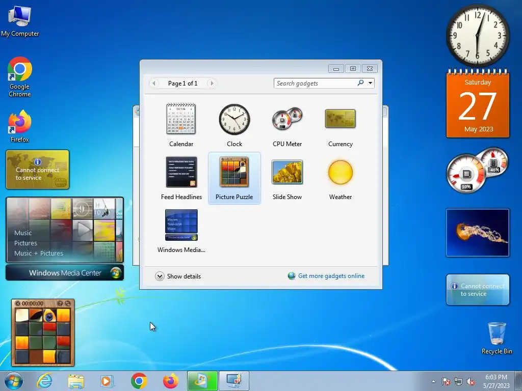Open Firefox from the taskbar
This screenshot has height=391, width=522.
pos(170,381)
